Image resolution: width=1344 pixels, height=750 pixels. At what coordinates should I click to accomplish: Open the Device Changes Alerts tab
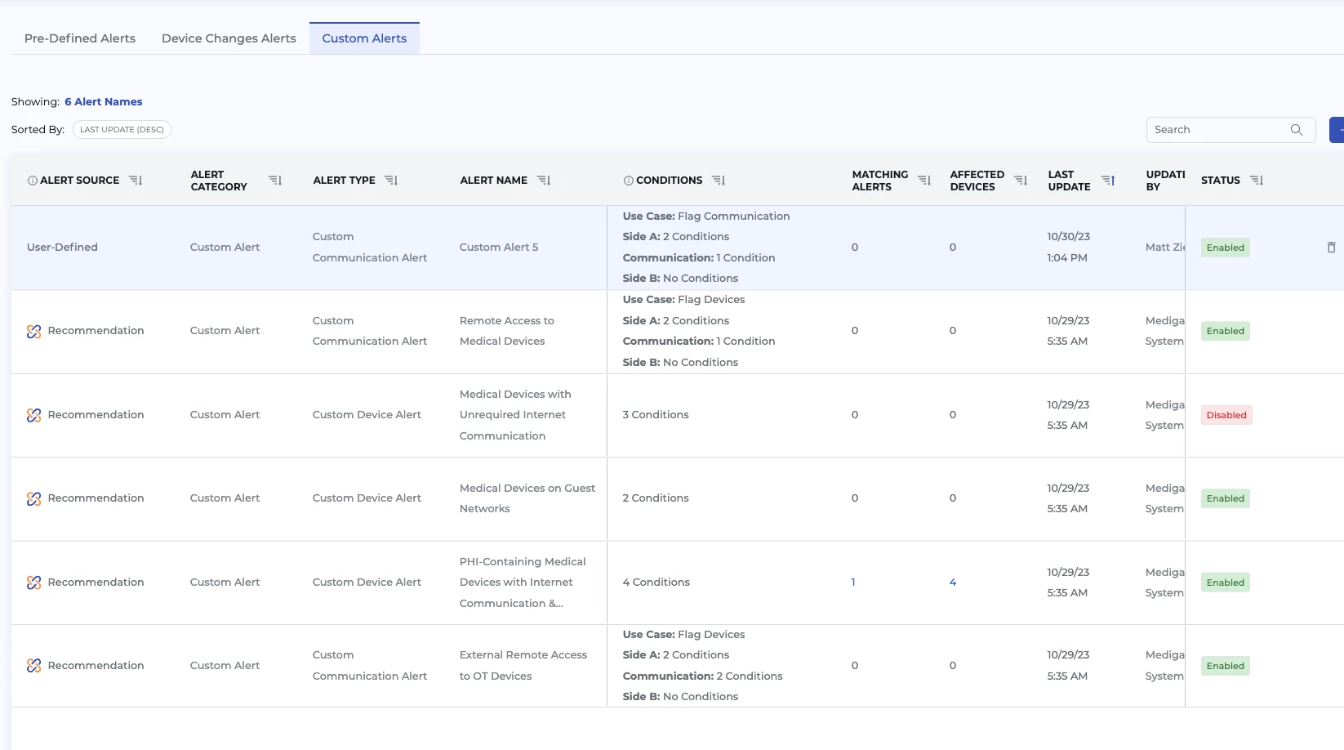tap(229, 38)
